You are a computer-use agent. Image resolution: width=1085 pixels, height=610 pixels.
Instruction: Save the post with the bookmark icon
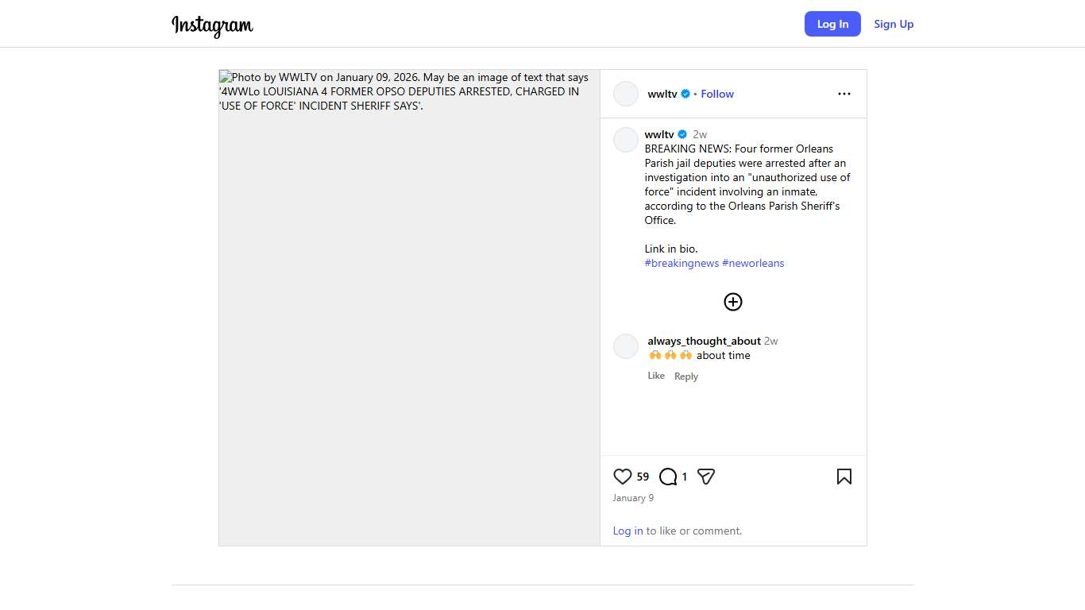coord(844,477)
